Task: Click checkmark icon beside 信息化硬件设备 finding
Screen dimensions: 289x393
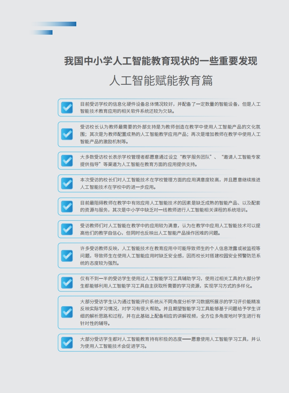Action: point(67,108)
